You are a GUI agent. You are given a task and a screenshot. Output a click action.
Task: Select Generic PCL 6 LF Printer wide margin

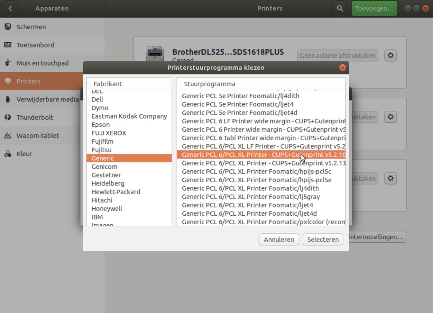click(x=261, y=121)
